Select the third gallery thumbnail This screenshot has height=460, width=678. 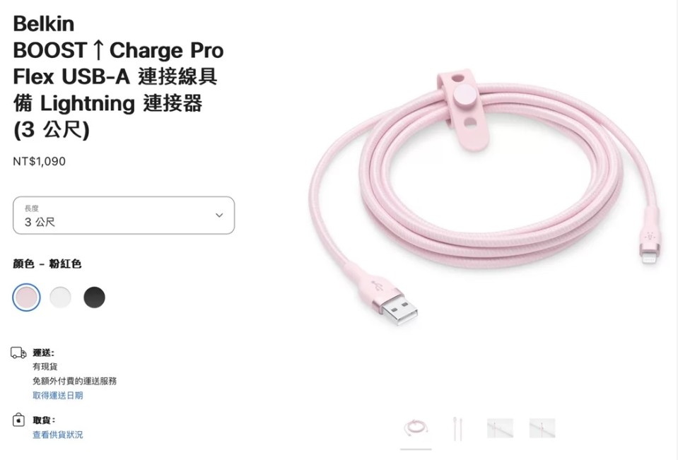click(500, 428)
